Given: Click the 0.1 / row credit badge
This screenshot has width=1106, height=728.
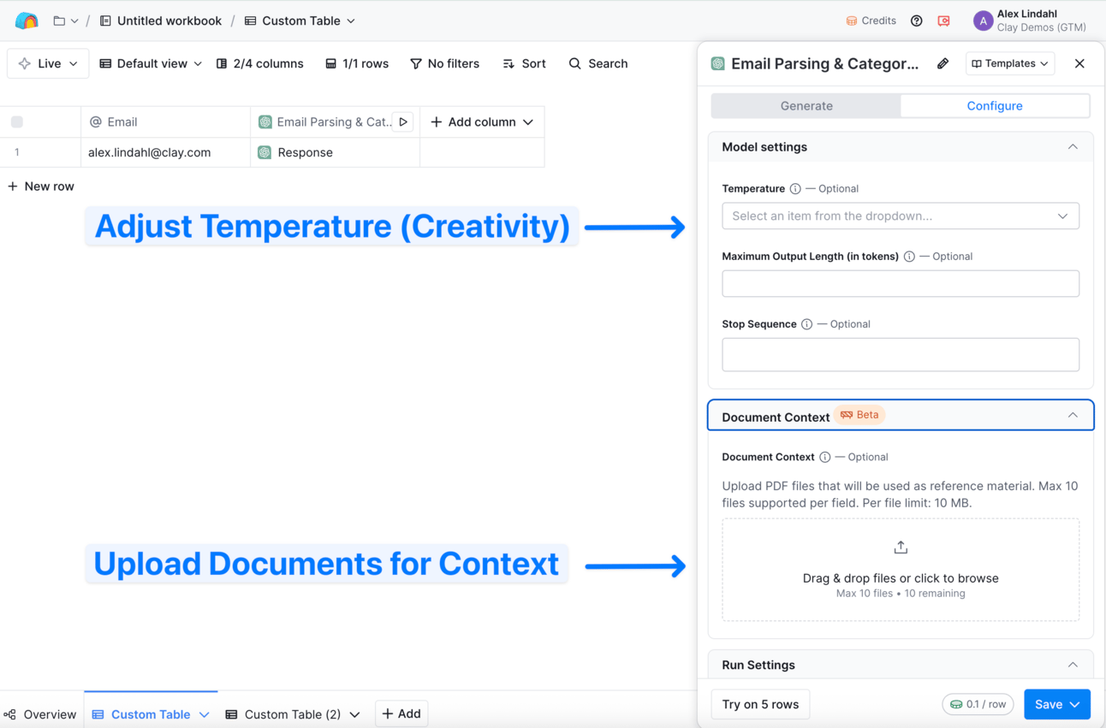Looking at the screenshot, I should (x=978, y=704).
